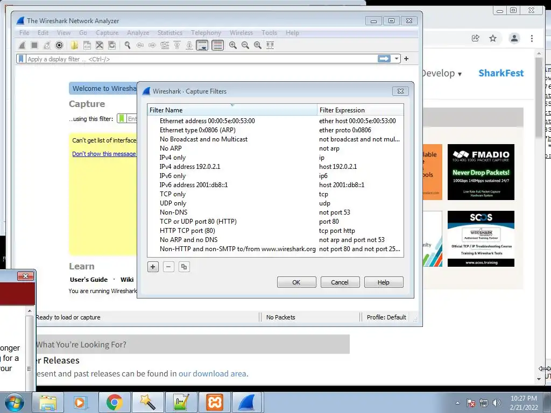This screenshot has width=551, height=413.
Task: Add a display filter button with plus icon
Action: [406, 59]
